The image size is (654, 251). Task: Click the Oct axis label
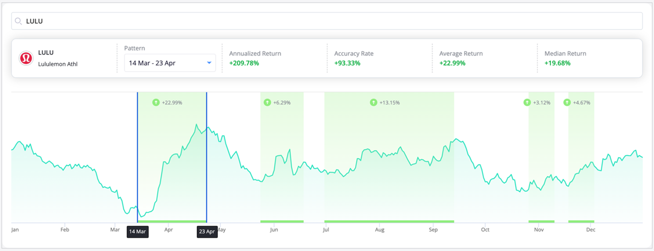tap(485, 230)
